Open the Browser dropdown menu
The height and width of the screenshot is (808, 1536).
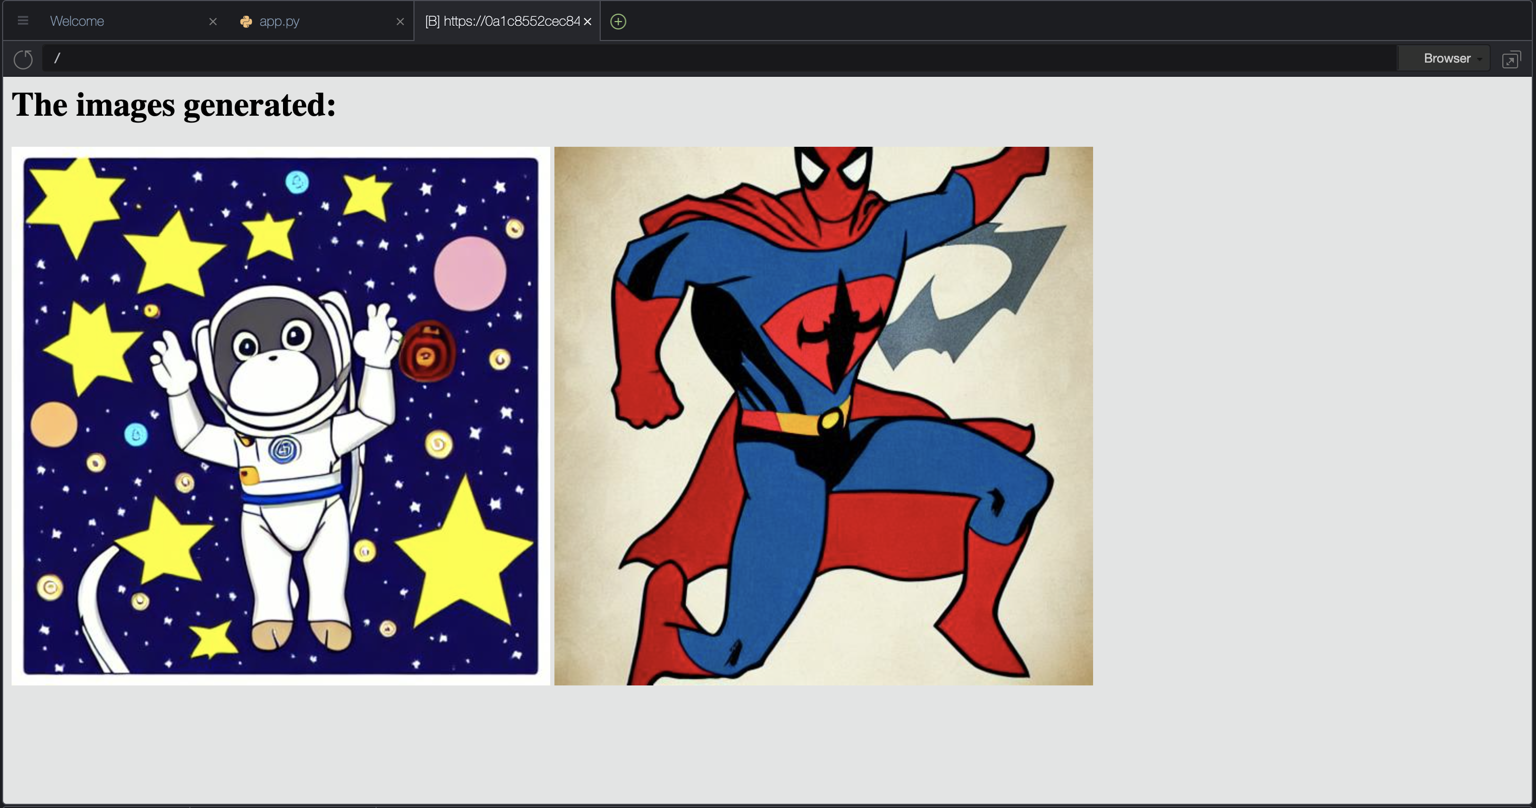[1444, 58]
